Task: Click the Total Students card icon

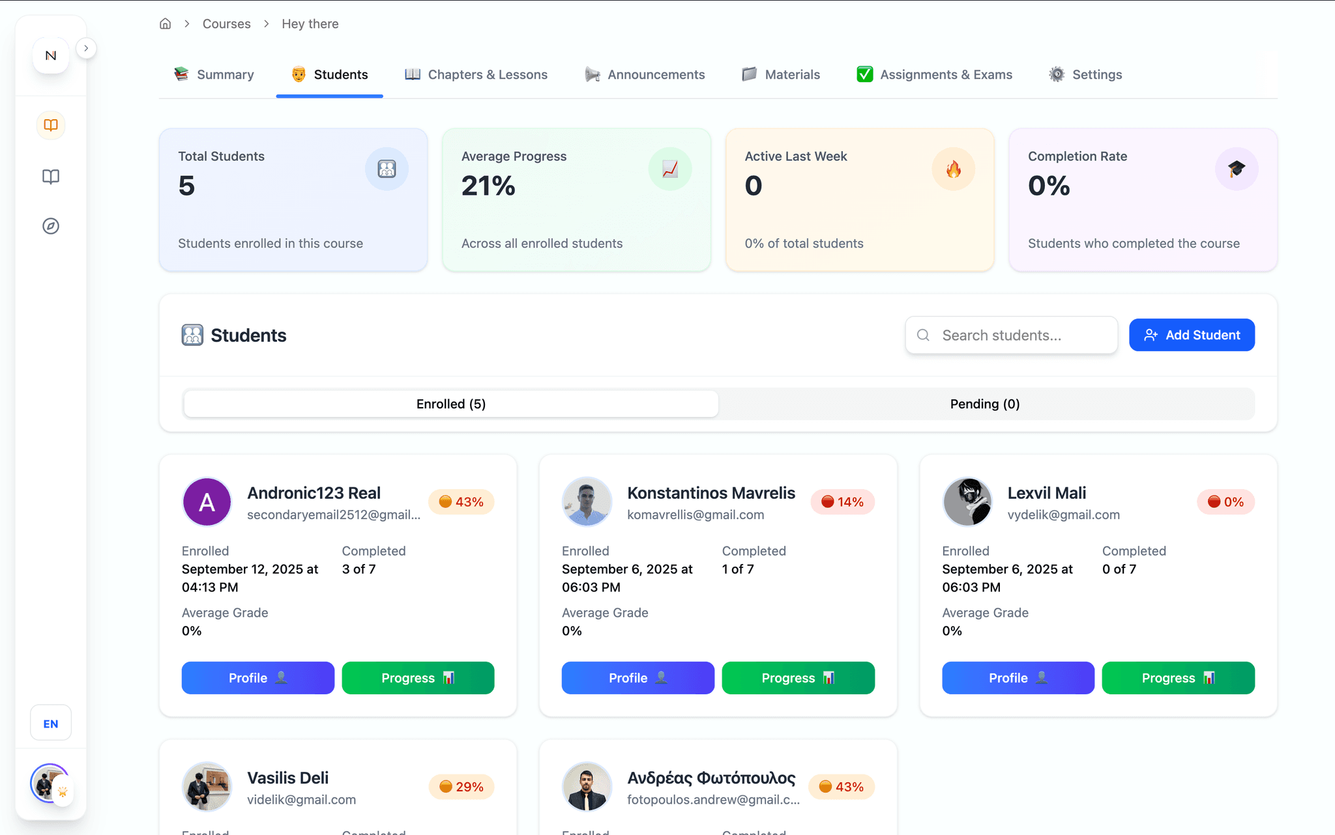Action: coord(387,169)
